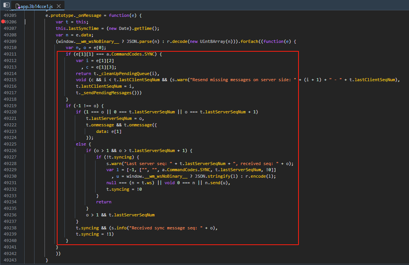Place cursor on _onMessage function name
409x265 pixels.
tap(88, 15)
